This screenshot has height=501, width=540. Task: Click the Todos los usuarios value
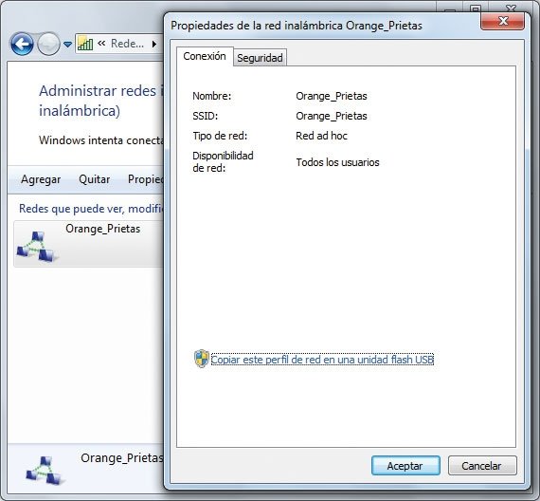click(x=337, y=162)
